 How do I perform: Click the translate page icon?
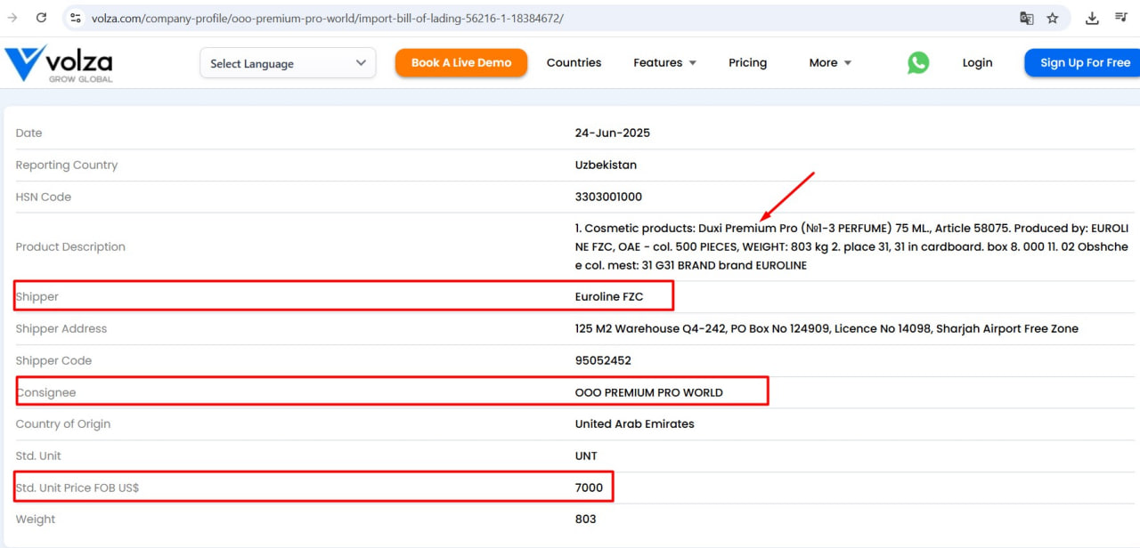[x=1027, y=18]
